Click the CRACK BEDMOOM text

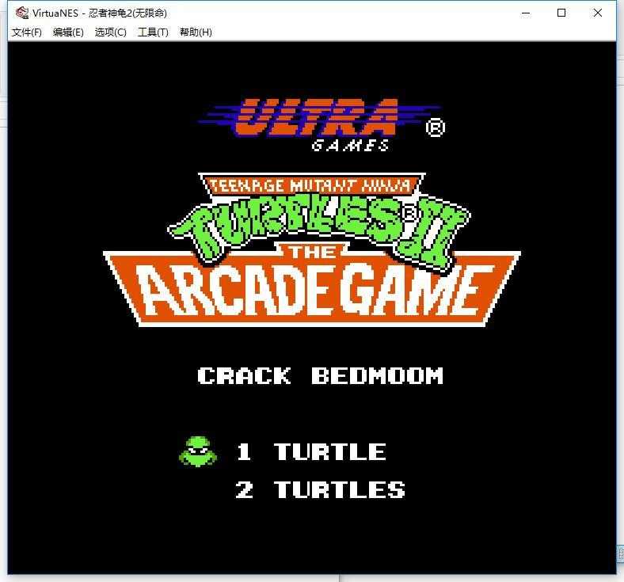pyautogui.click(x=320, y=375)
